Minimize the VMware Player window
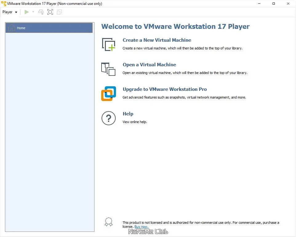This screenshot has height=237, width=296. tap(259, 4)
